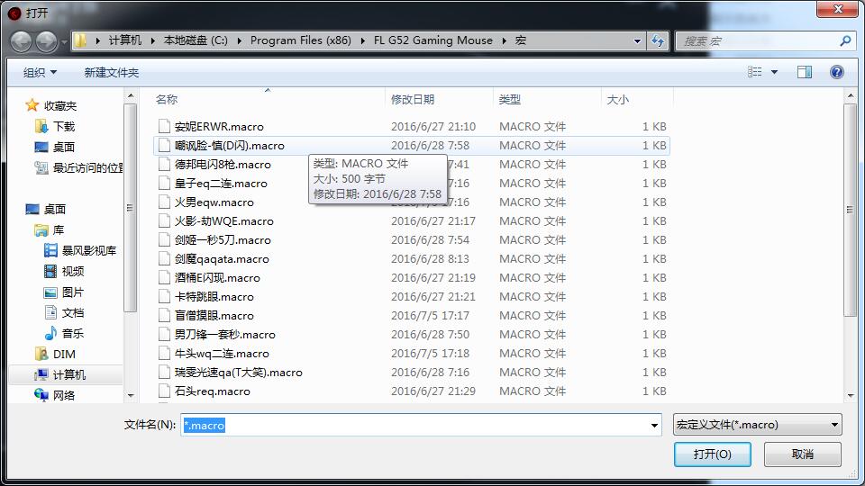Click folder icon at address bar start
Screen dimensions: 865x486
tap(80, 40)
